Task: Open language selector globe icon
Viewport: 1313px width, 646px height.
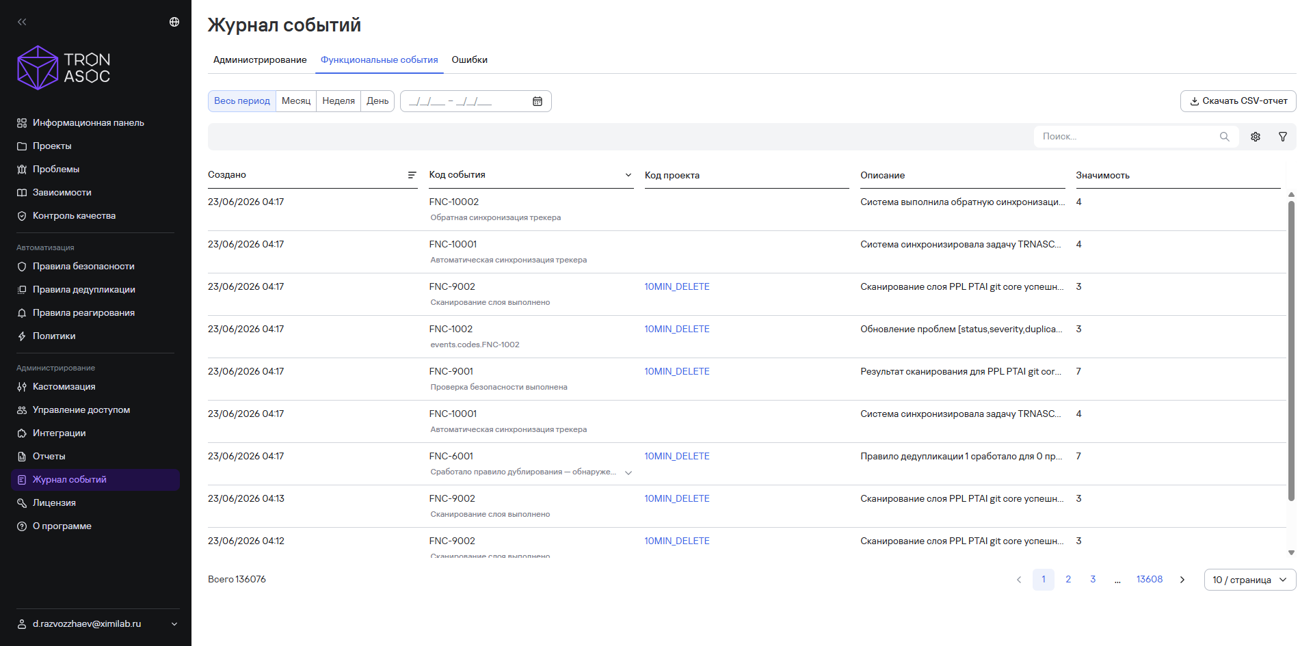Action: tap(174, 22)
